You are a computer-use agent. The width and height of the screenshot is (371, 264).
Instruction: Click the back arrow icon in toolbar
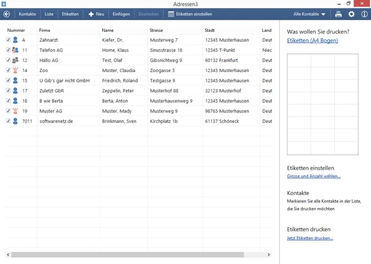coord(6,14)
